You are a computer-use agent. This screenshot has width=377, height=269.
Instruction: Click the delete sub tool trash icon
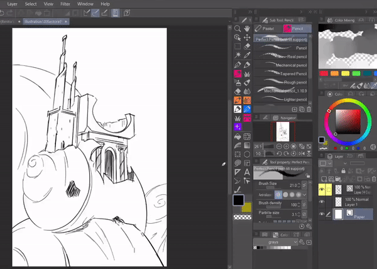click(x=309, y=109)
